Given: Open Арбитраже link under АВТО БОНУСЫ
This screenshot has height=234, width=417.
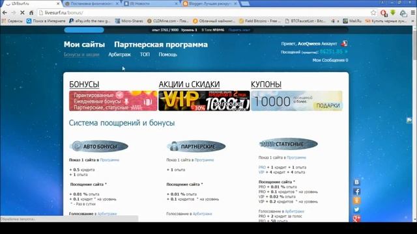Looking at the screenshot, I should click(x=107, y=214).
